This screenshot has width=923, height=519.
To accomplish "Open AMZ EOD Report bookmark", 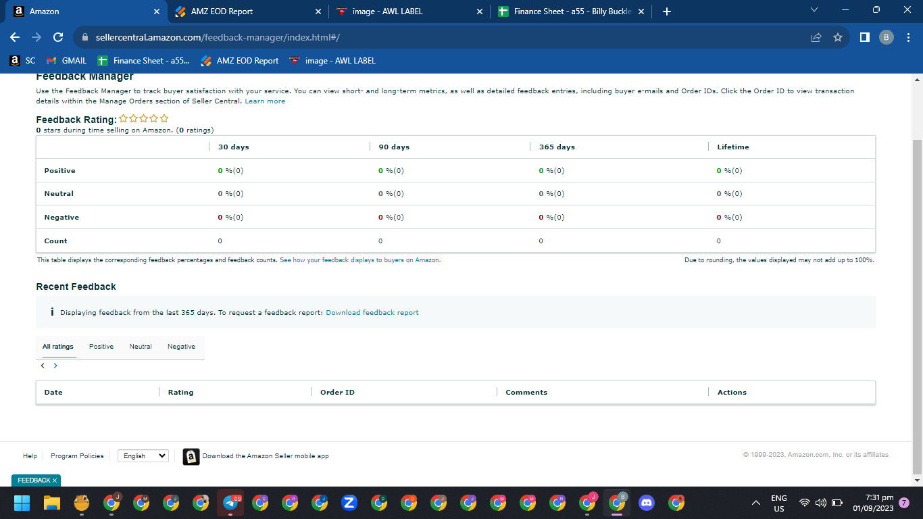I will (240, 61).
